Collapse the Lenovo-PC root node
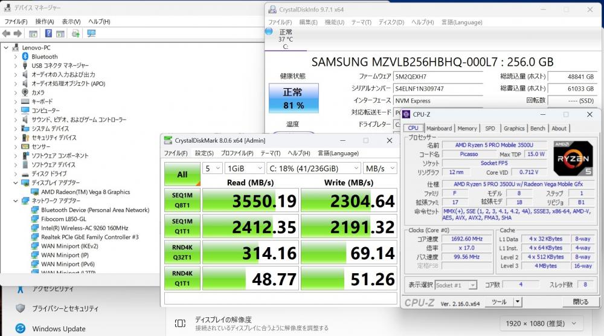The width and height of the screenshot is (604, 336). coord(6,48)
